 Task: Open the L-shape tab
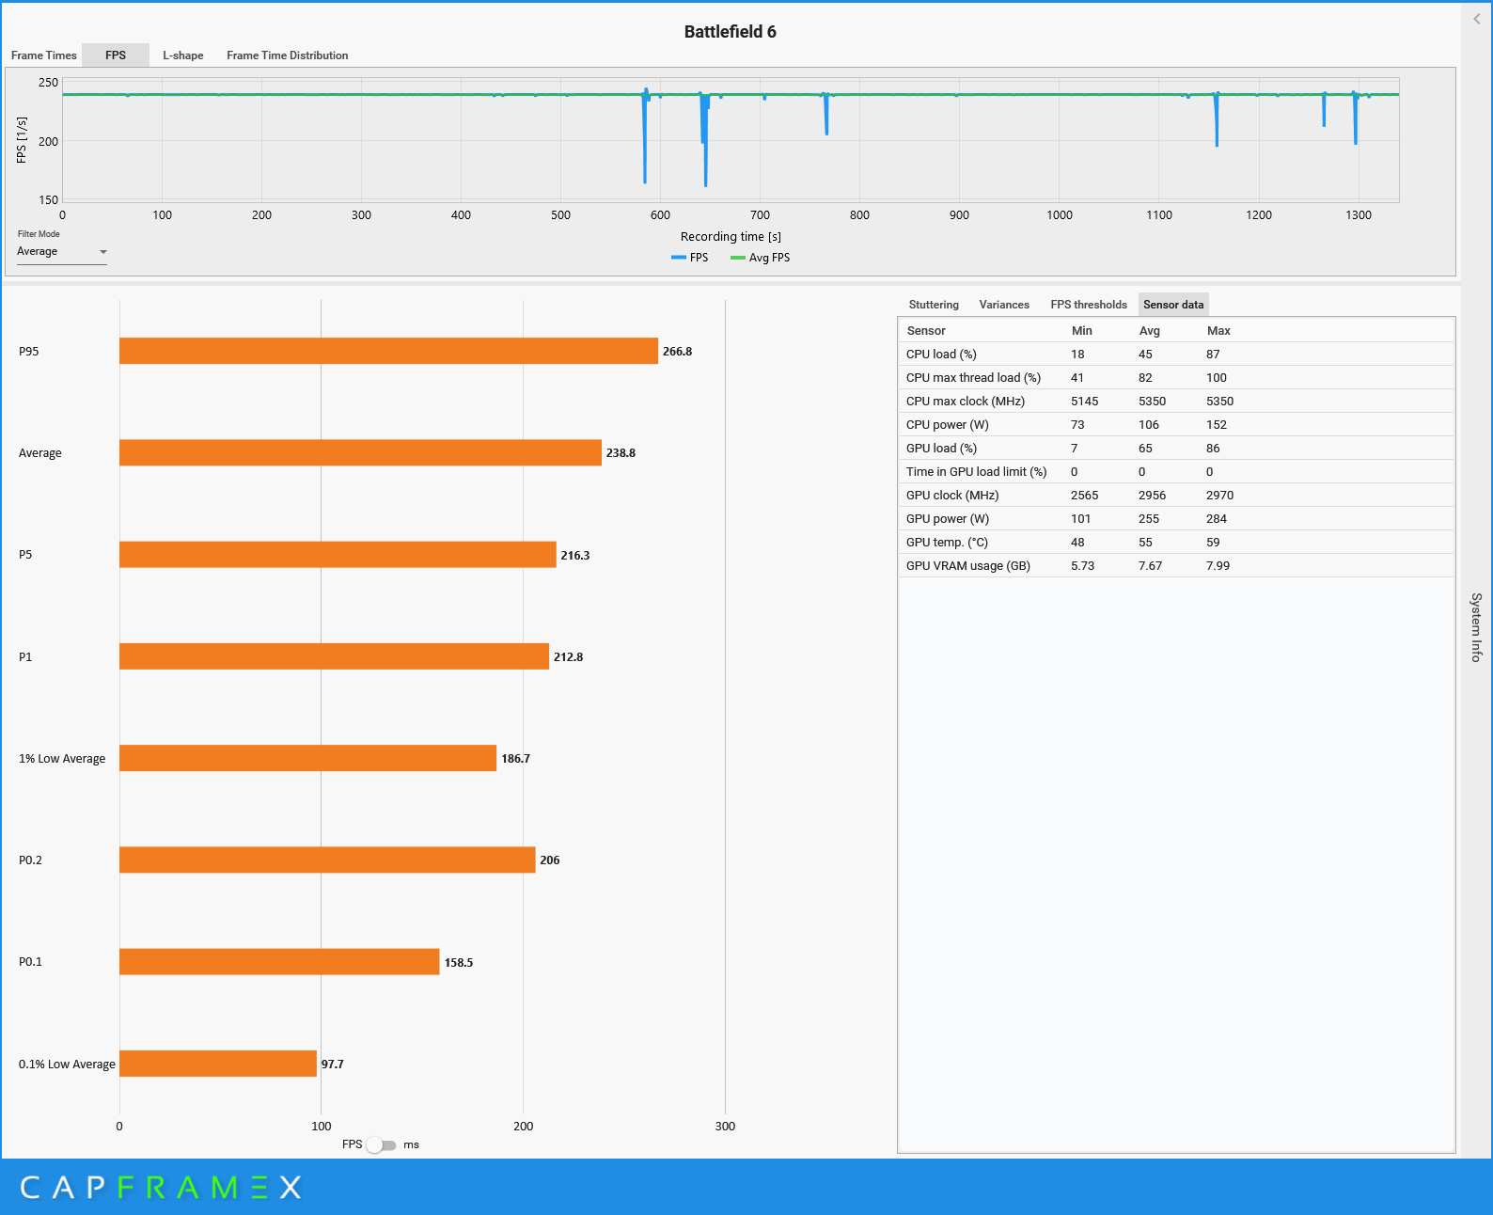pos(182,55)
